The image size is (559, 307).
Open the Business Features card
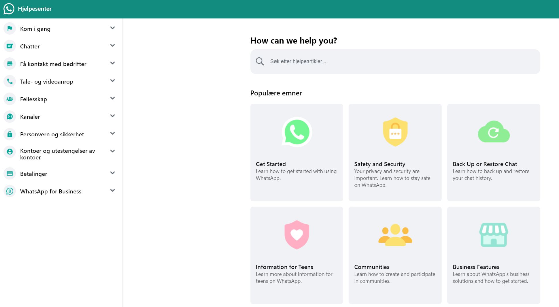[x=493, y=255]
